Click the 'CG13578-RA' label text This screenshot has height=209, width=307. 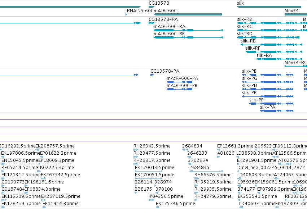pos(163,19)
